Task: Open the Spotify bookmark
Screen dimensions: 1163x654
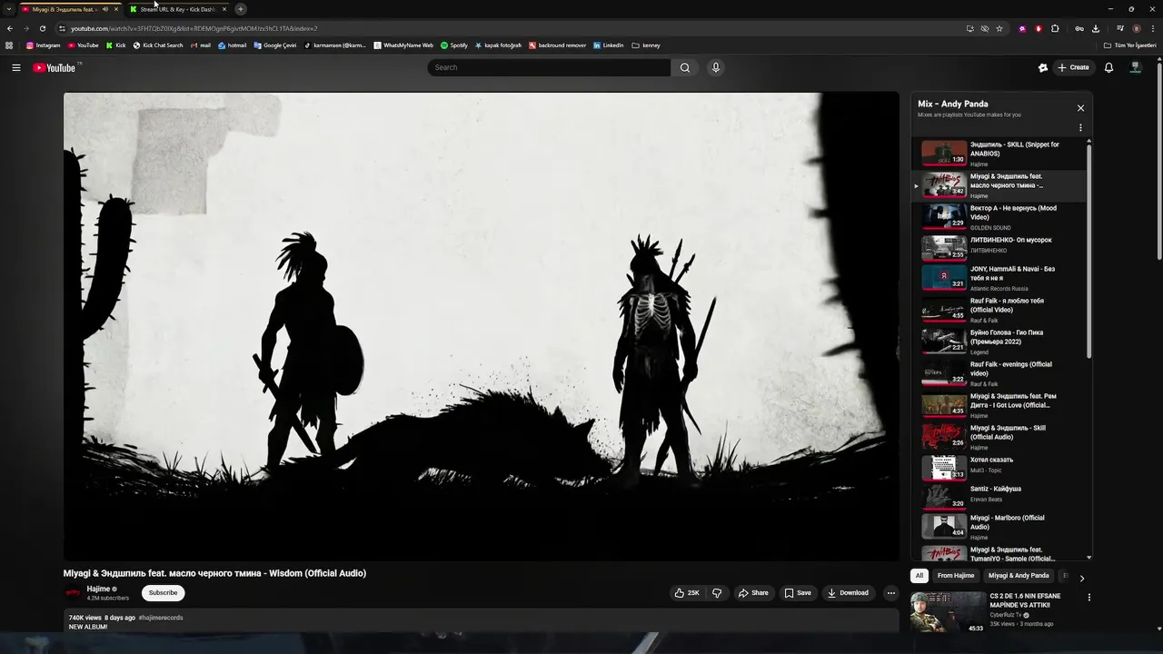Action: pyautogui.click(x=454, y=45)
